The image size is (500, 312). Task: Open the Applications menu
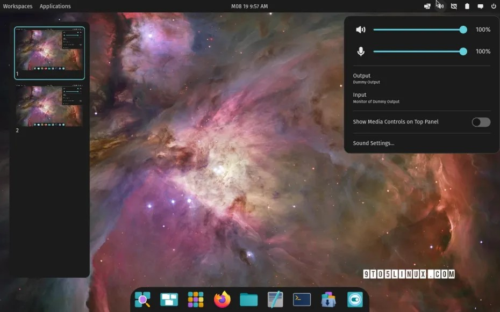pos(55,6)
